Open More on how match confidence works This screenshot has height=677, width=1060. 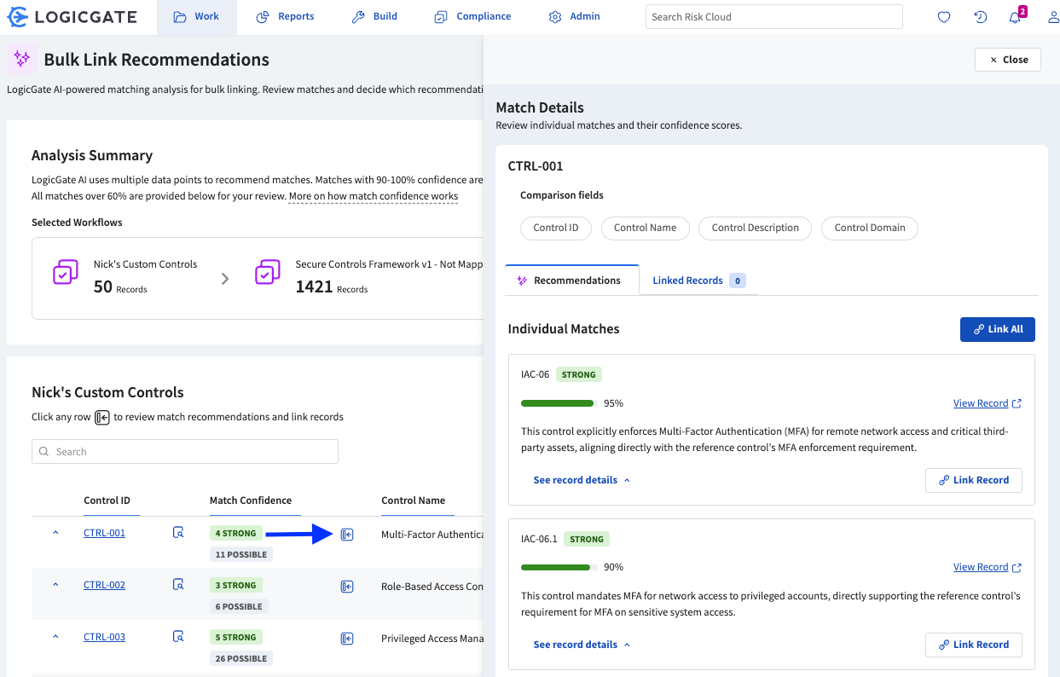pos(374,196)
